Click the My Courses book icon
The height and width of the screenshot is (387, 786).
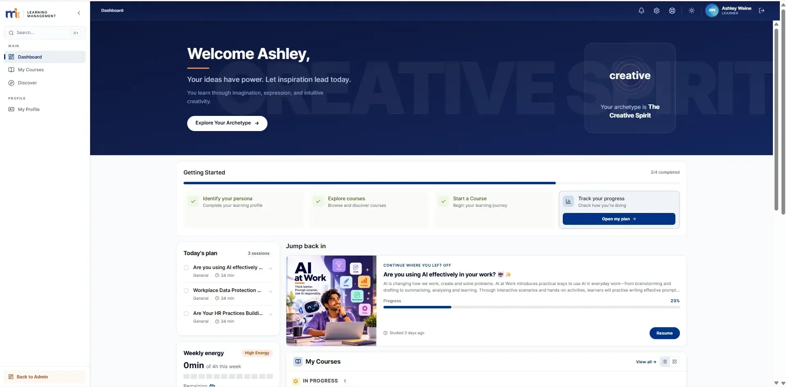tap(298, 362)
